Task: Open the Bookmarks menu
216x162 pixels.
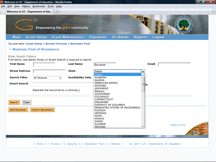Action: click(39, 6)
